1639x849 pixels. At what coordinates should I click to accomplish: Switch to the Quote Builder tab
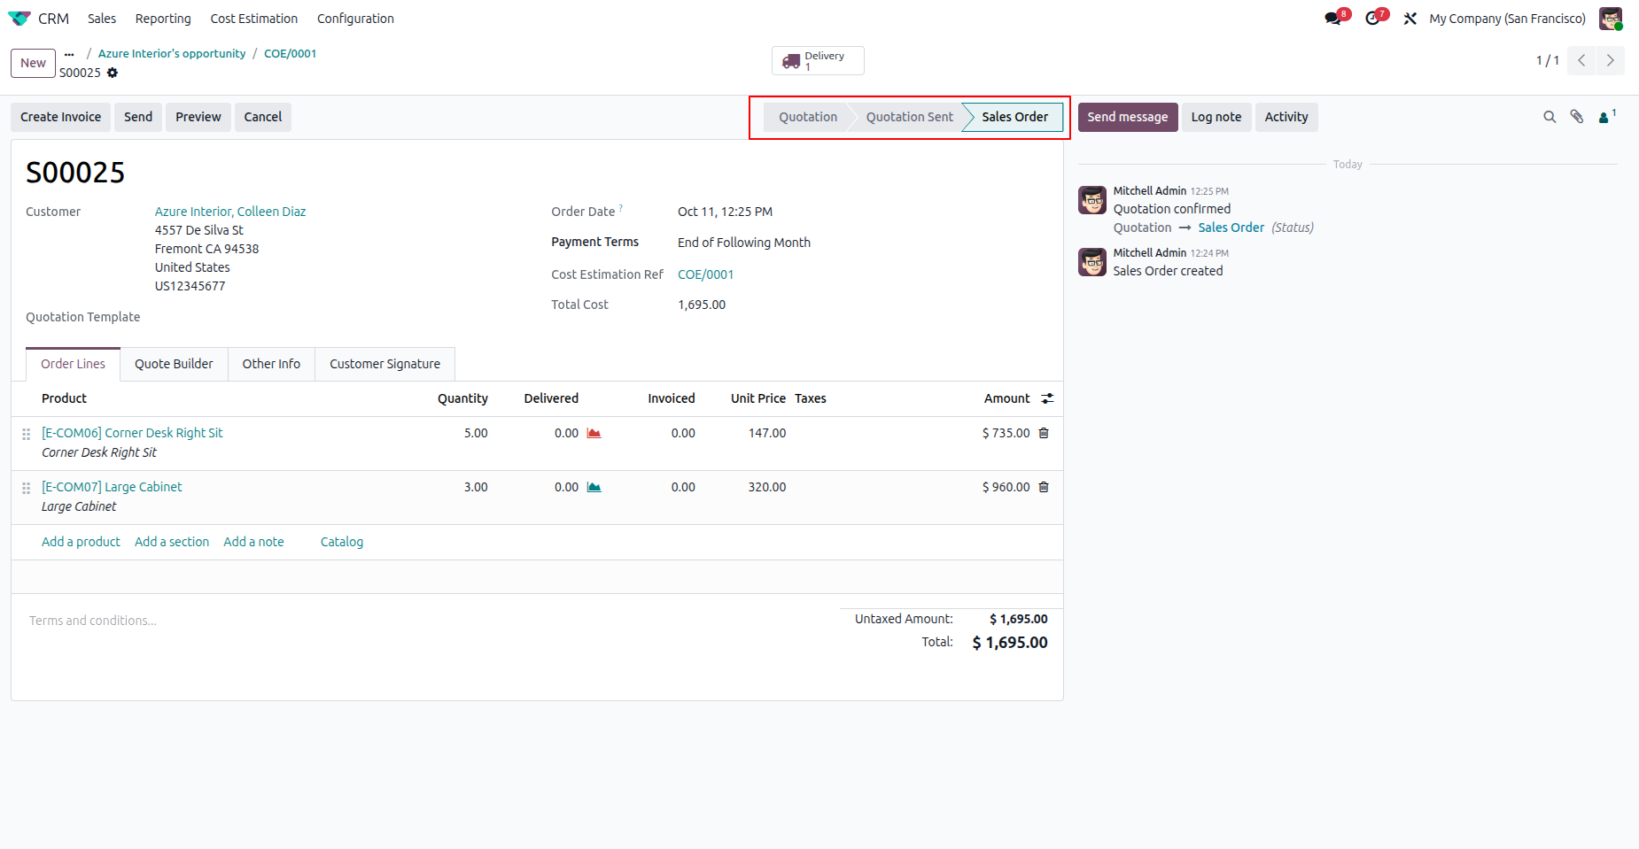click(x=174, y=364)
